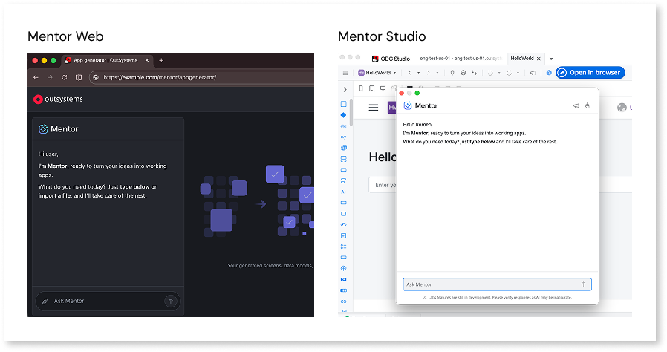Focus the Enter yo… input in HelloWorld preview

tap(383, 185)
